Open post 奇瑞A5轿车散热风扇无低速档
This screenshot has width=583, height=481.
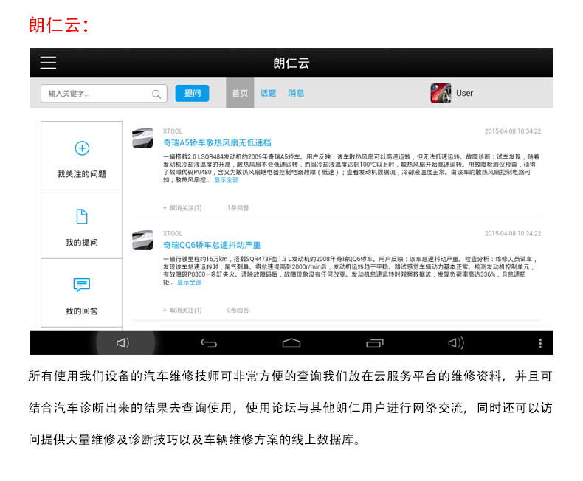tap(217, 142)
